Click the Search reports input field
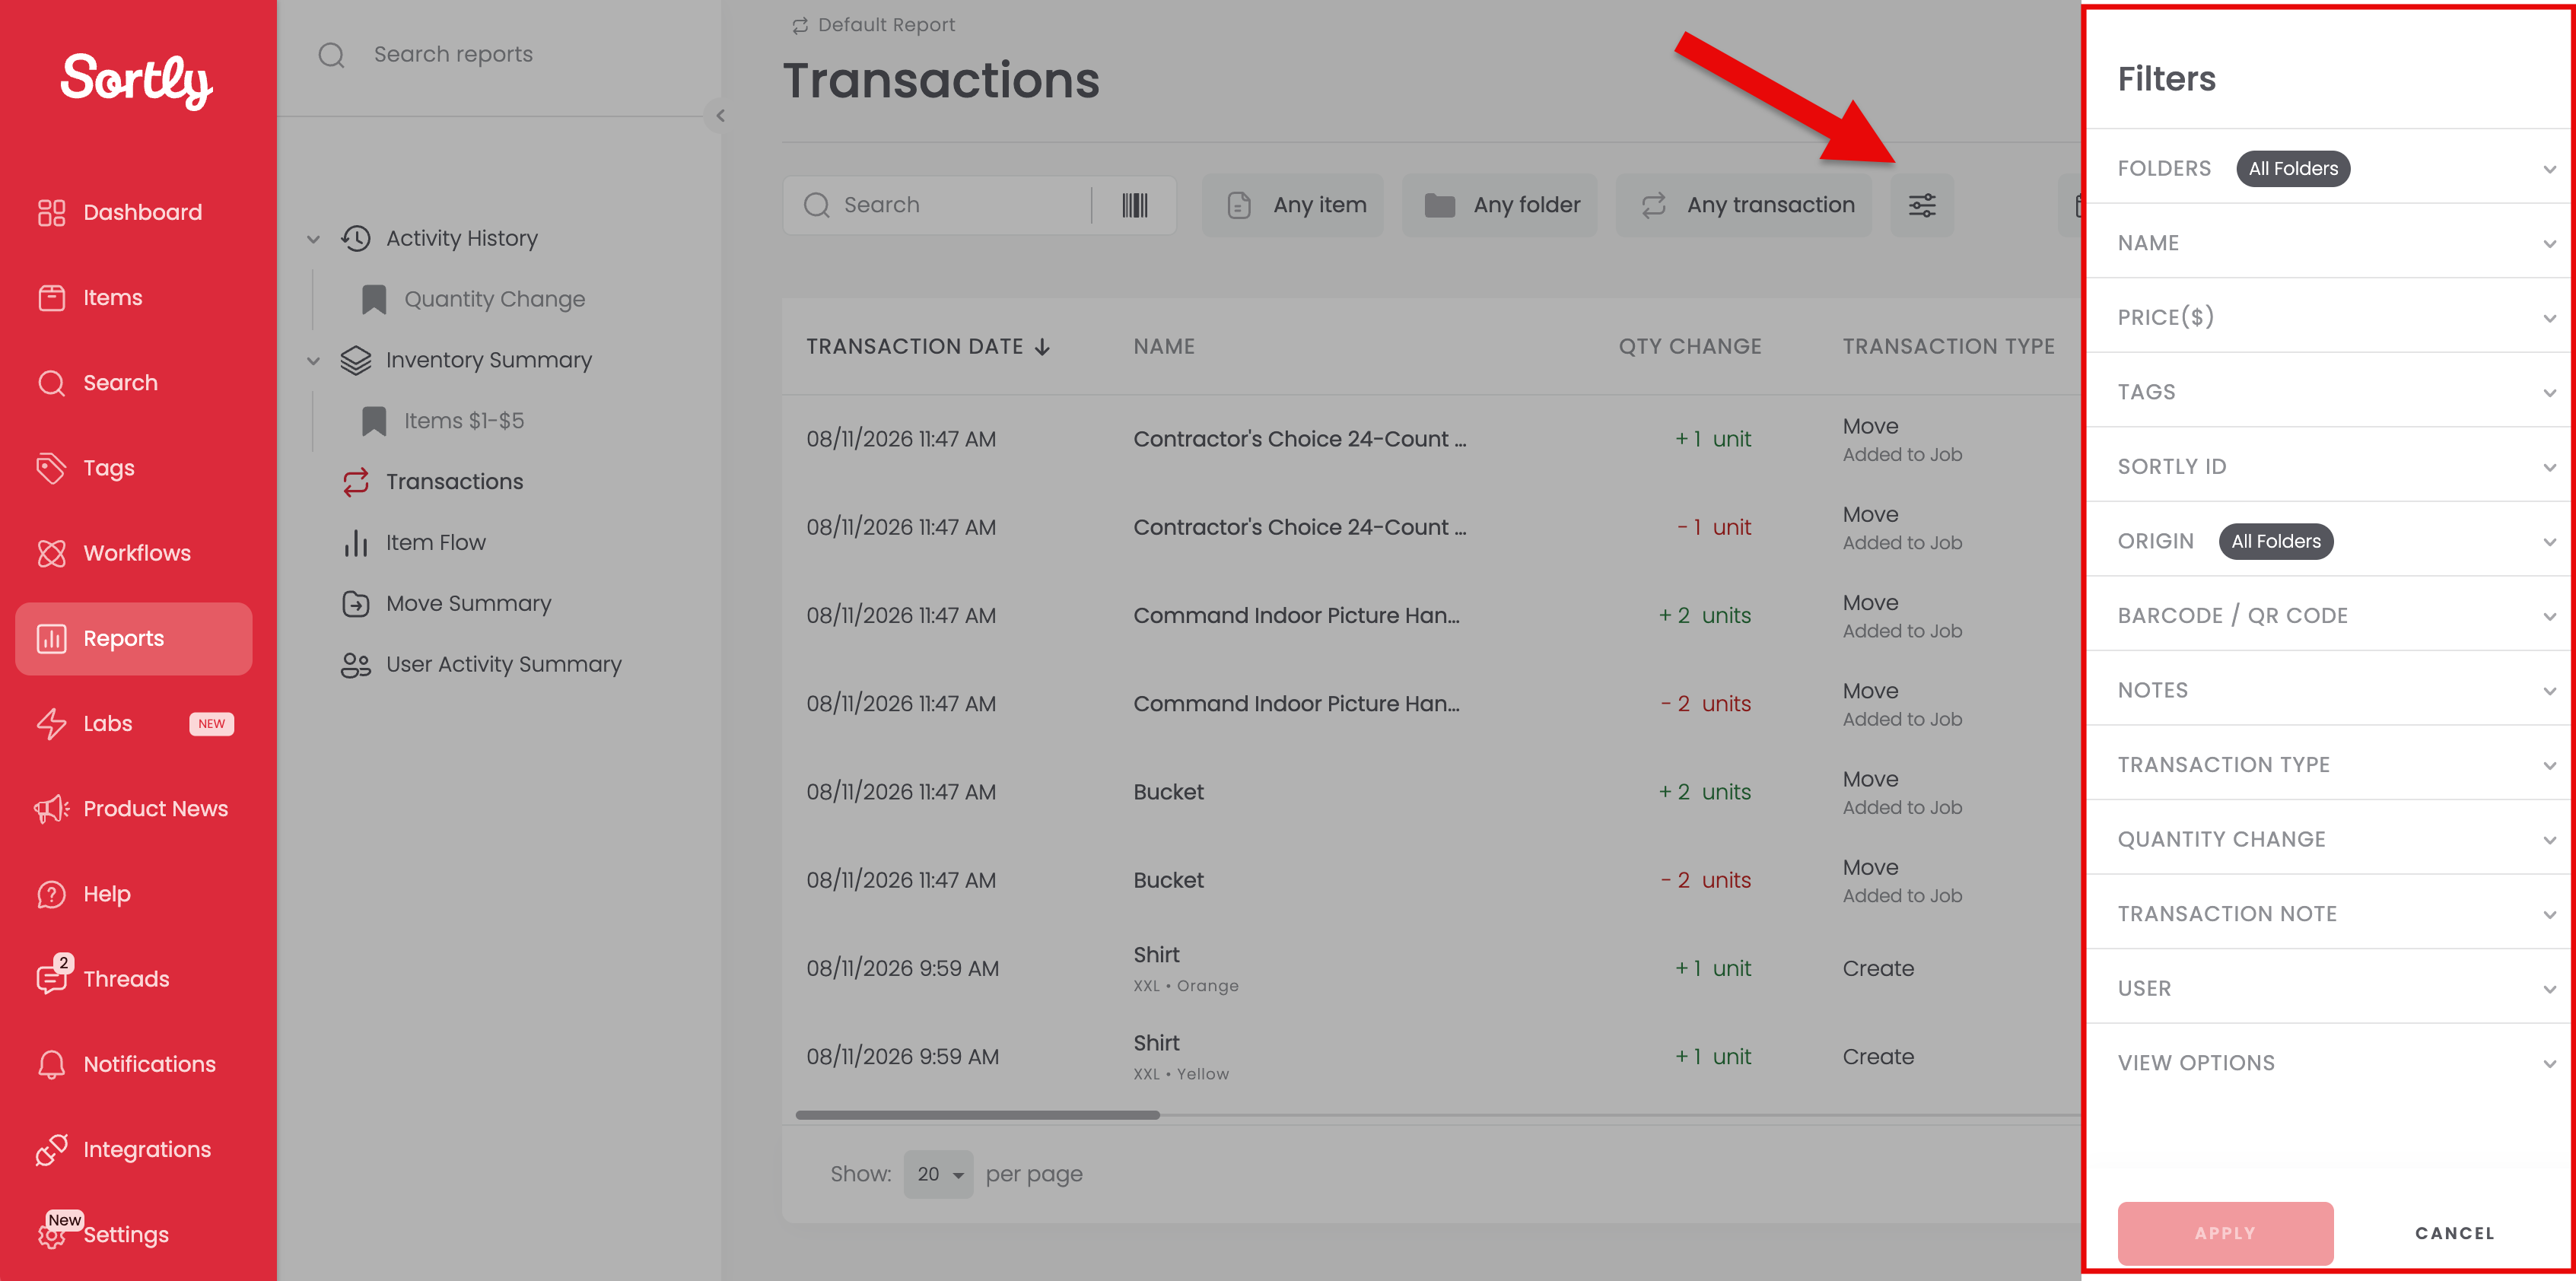This screenshot has height=1281, width=2576. coord(500,54)
